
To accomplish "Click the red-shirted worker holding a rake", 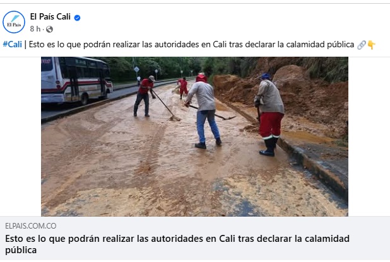I will [144, 96].
